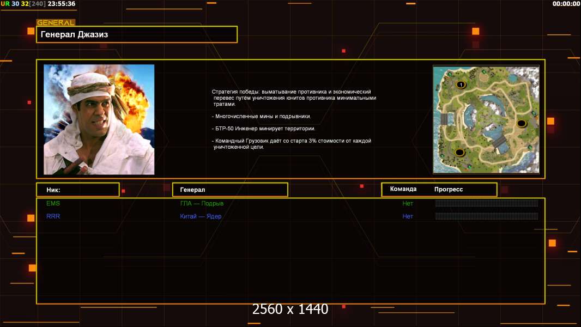Click the empty start marker at map's bottom-left

pyautogui.click(x=459, y=152)
